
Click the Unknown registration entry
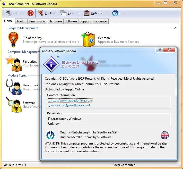55,124
